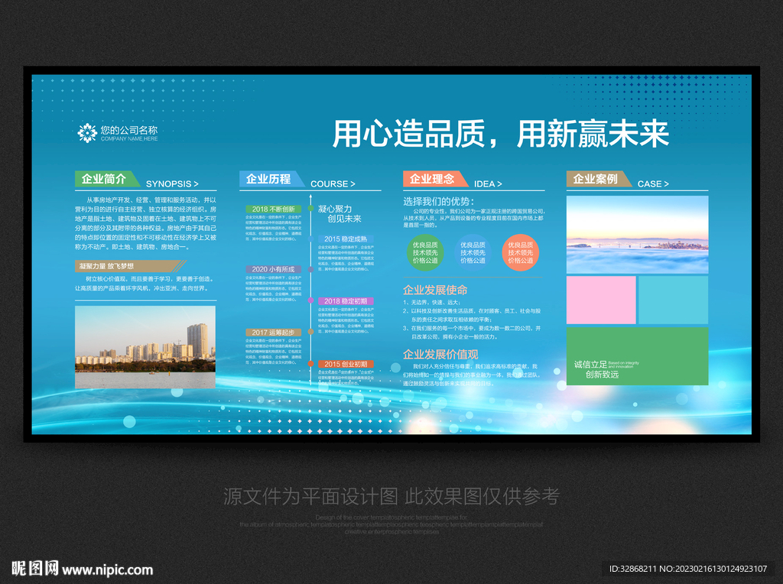Click the 企业简介 intro paragraph starting 从事房地产开发
The image size is (783, 584).
coord(146,223)
